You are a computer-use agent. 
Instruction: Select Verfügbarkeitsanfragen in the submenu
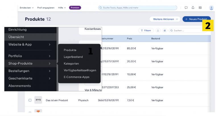coord(80,70)
